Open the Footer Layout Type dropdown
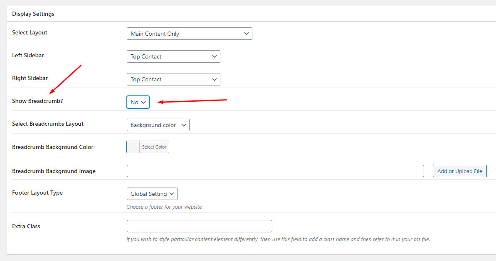The image size is (496, 261). pyautogui.click(x=152, y=194)
